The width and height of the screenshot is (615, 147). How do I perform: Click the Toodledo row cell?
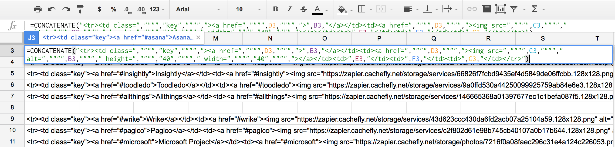pyautogui.click(x=319, y=85)
